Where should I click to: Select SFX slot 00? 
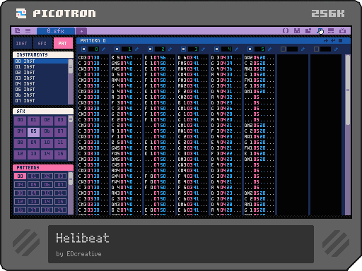(x=20, y=121)
